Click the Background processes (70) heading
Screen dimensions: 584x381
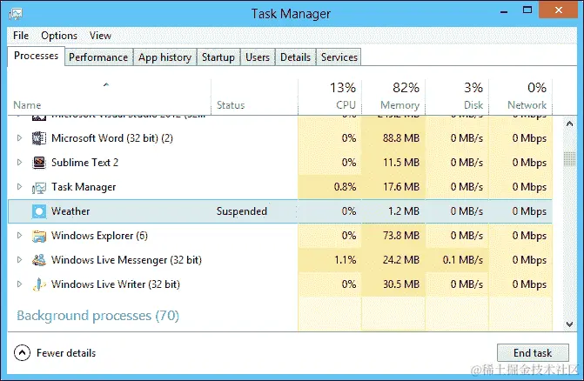pyautogui.click(x=98, y=316)
